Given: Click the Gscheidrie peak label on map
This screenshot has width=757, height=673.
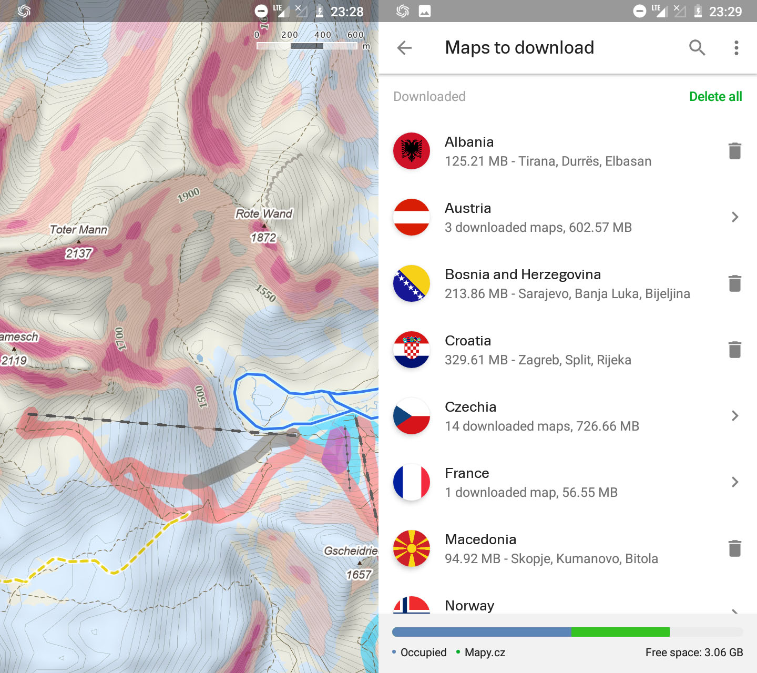Looking at the screenshot, I should tap(351, 550).
